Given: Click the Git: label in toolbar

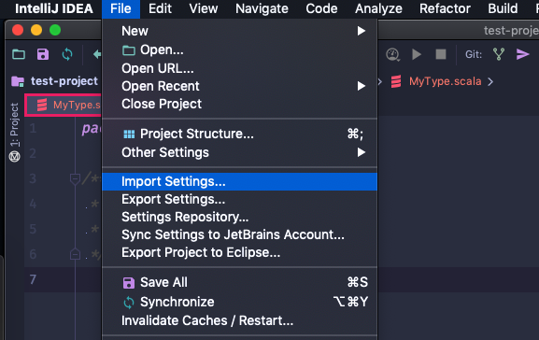Looking at the screenshot, I should pos(474,54).
